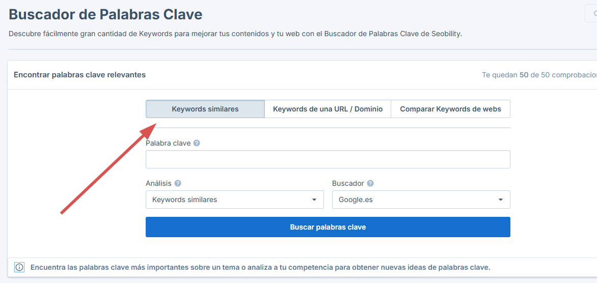
Task: Click the Análisis label
Action: point(159,183)
